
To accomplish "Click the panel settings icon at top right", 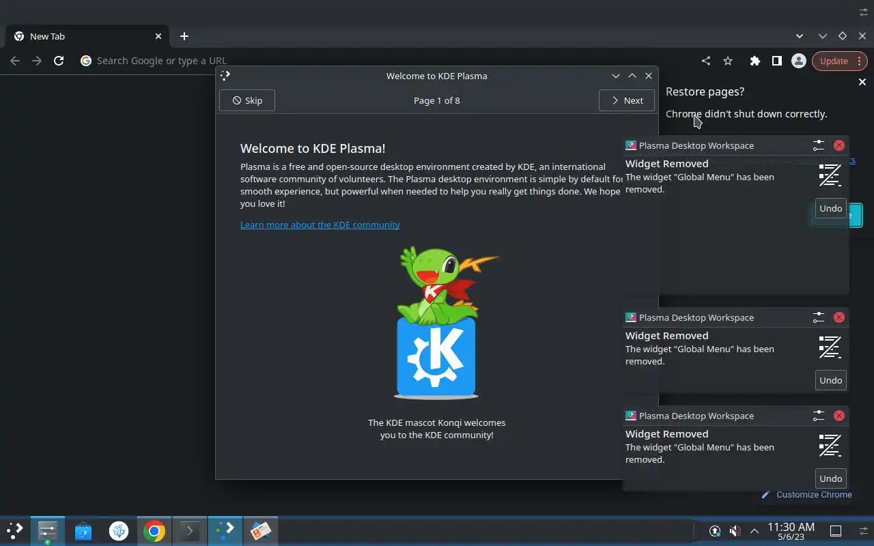I will [x=864, y=12].
